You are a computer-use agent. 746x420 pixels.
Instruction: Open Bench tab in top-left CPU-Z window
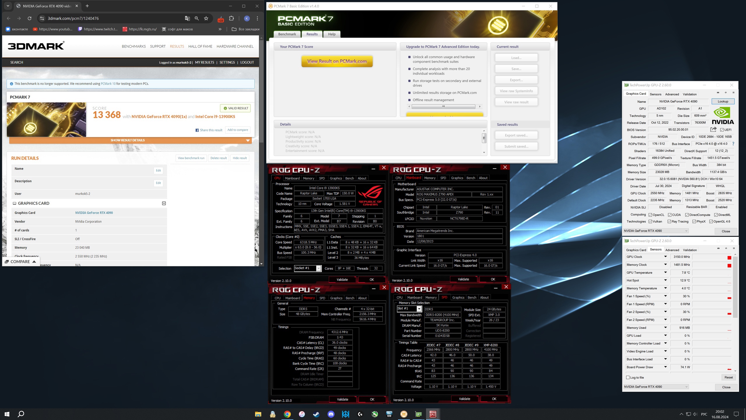[x=349, y=178]
